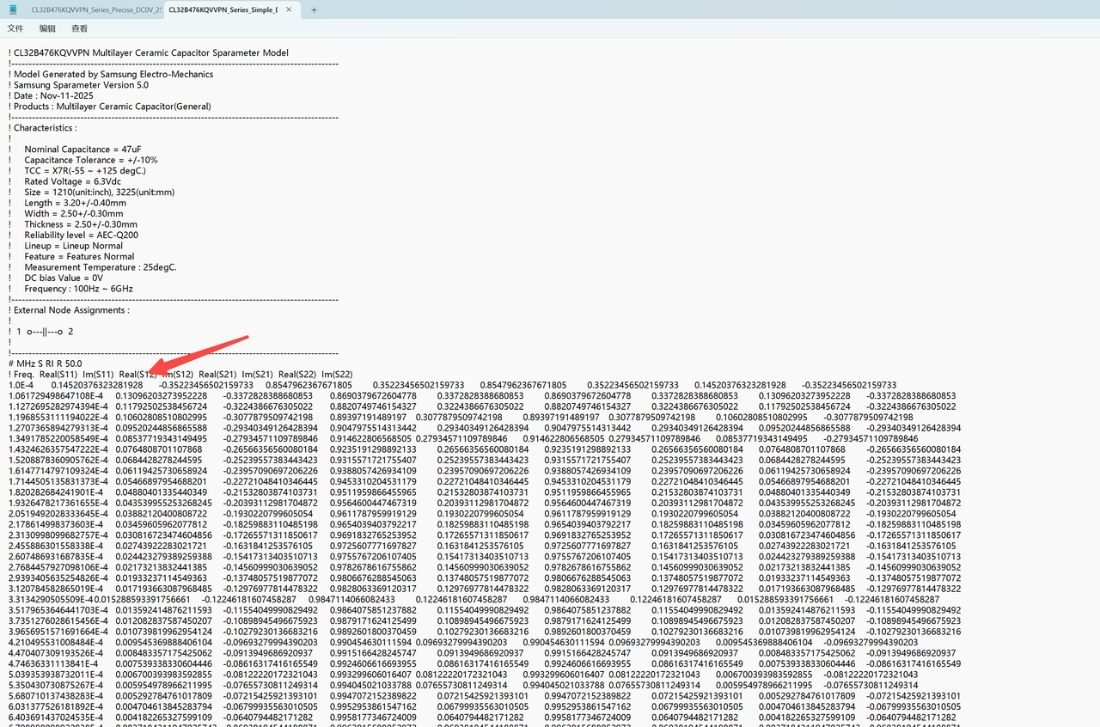Click the 'Im(S11)' column header

click(x=98, y=375)
